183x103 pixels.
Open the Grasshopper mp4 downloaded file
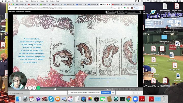coord(18,93)
